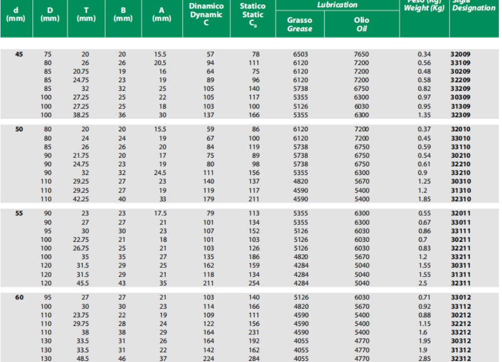Click the Lubrication header label
The height and width of the screenshot is (362, 502).
(x=337, y=5)
